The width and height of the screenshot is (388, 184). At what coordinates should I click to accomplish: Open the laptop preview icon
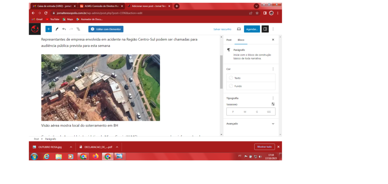[239, 29]
